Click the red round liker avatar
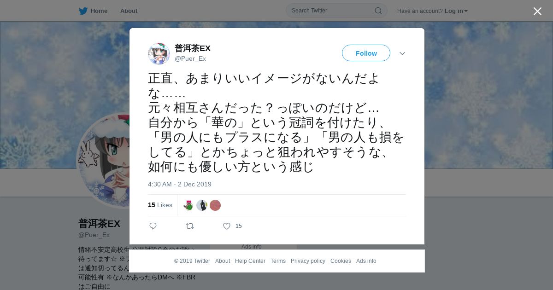Viewport: 553px width, 290px height. point(215,205)
